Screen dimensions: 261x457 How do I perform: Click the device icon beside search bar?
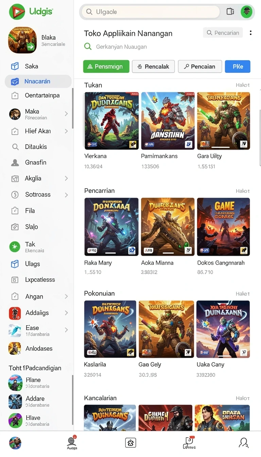(230, 12)
